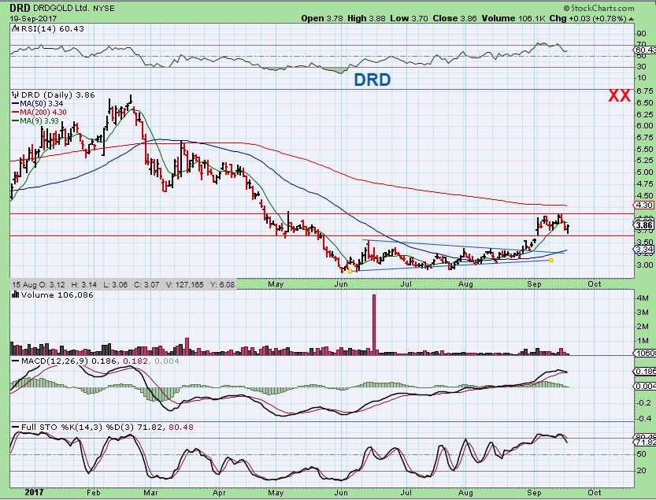Click the DRD DRDGOLD Ltd. ticker title
Screen dimensions: 656x500
(x=62, y=8)
